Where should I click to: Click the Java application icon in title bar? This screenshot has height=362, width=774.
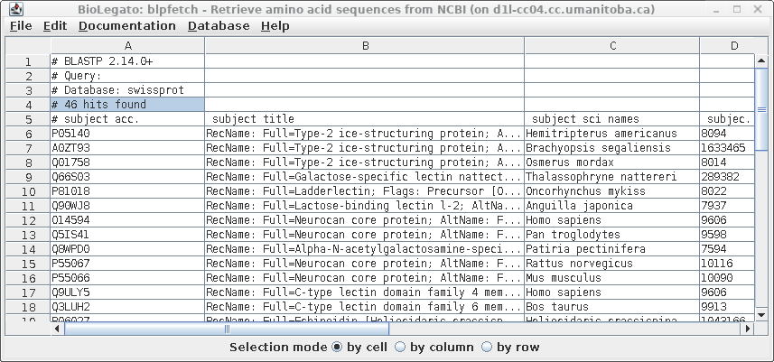tap(11, 8)
